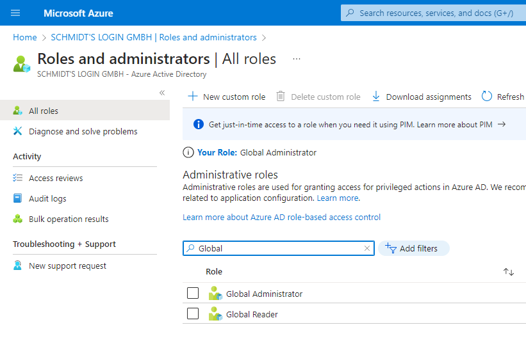Click the Global Reader role icon

(215, 314)
